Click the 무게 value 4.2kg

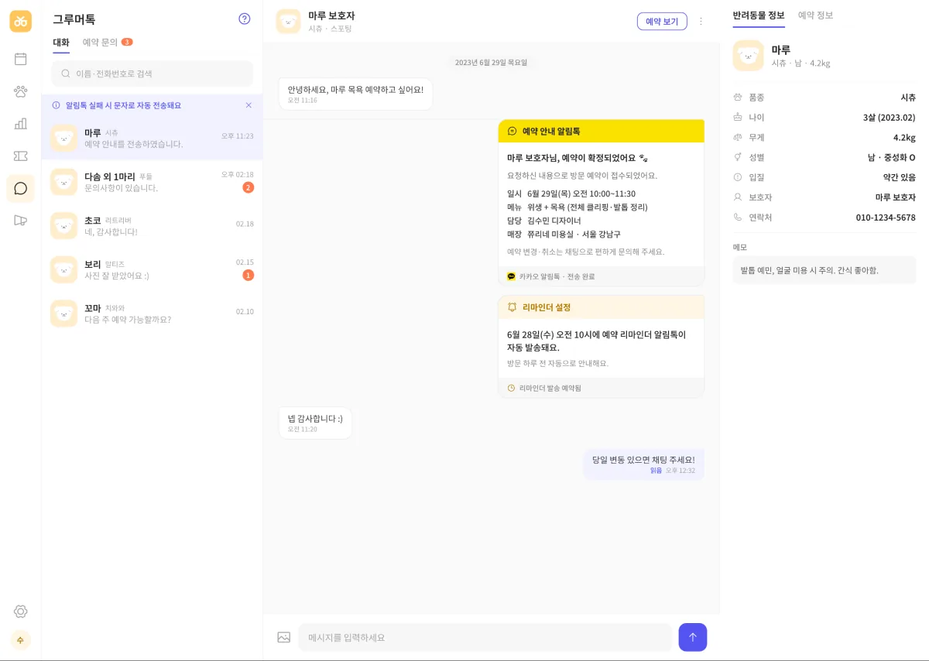tap(904, 138)
